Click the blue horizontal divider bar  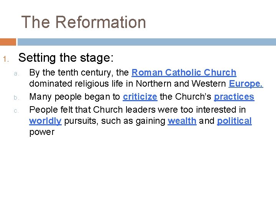(x=146, y=42)
